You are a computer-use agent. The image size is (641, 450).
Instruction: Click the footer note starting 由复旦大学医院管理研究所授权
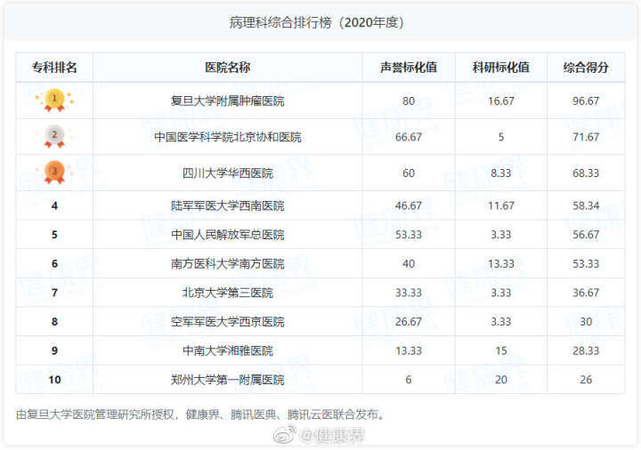[x=200, y=414]
